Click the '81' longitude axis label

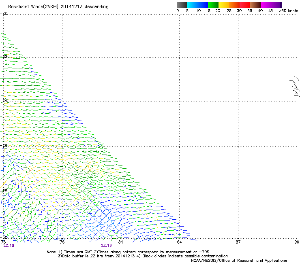120,242
